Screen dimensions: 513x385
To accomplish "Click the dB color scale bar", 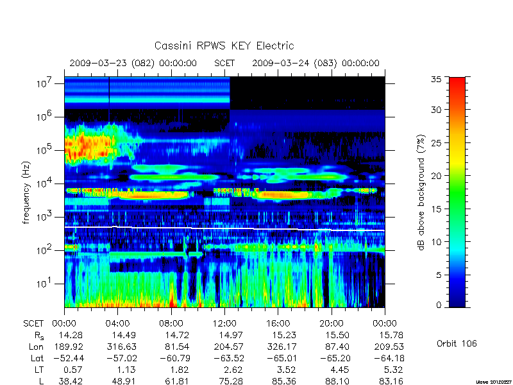I will (457, 192).
